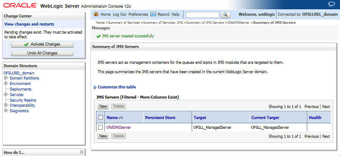Click Next above the table
Viewport: 340px width, 156px height.
click(326, 107)
